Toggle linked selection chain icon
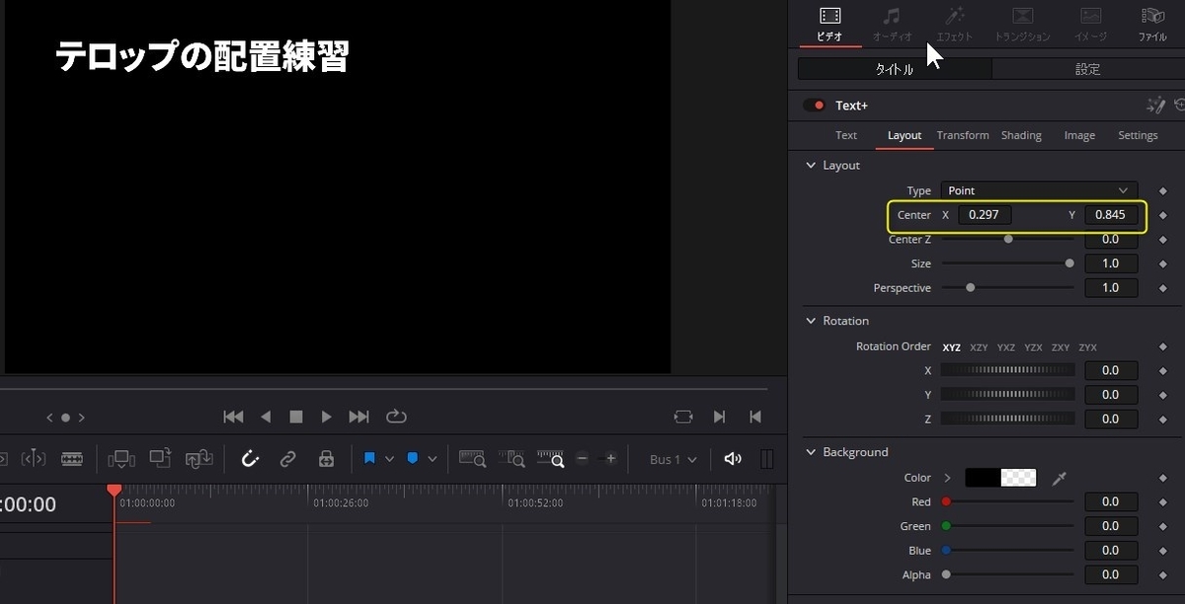 [x=287, y=459]
